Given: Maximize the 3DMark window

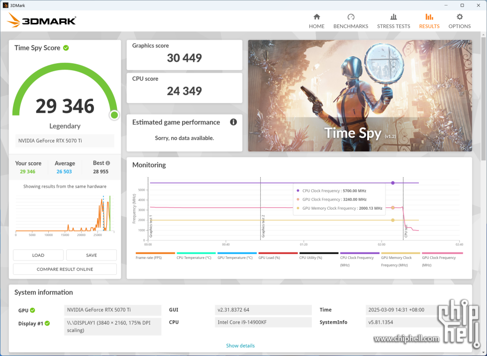Looking at the screenshot, I should (x=462, y=5).
